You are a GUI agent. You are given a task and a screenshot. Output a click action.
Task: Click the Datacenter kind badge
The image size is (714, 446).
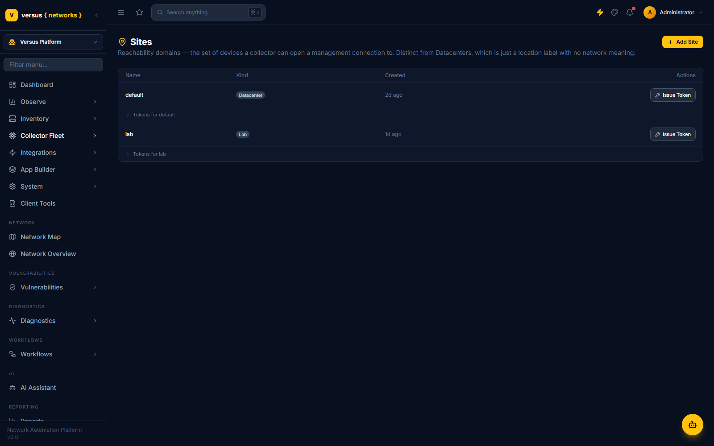click(x=250, y=95)
